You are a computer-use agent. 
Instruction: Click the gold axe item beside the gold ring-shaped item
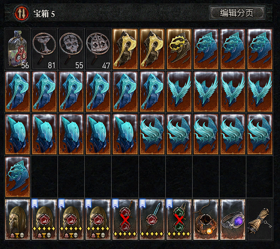point(152,49)
